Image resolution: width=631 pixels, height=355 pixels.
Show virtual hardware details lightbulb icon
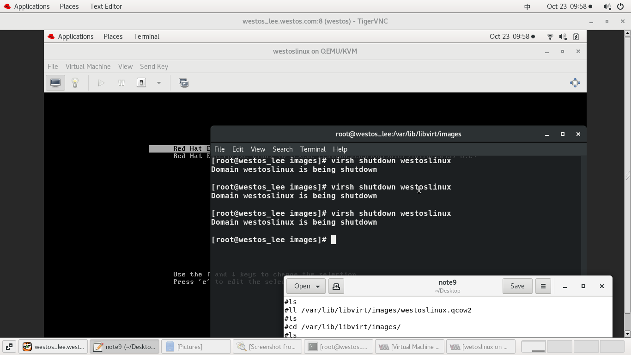(75, 83)
